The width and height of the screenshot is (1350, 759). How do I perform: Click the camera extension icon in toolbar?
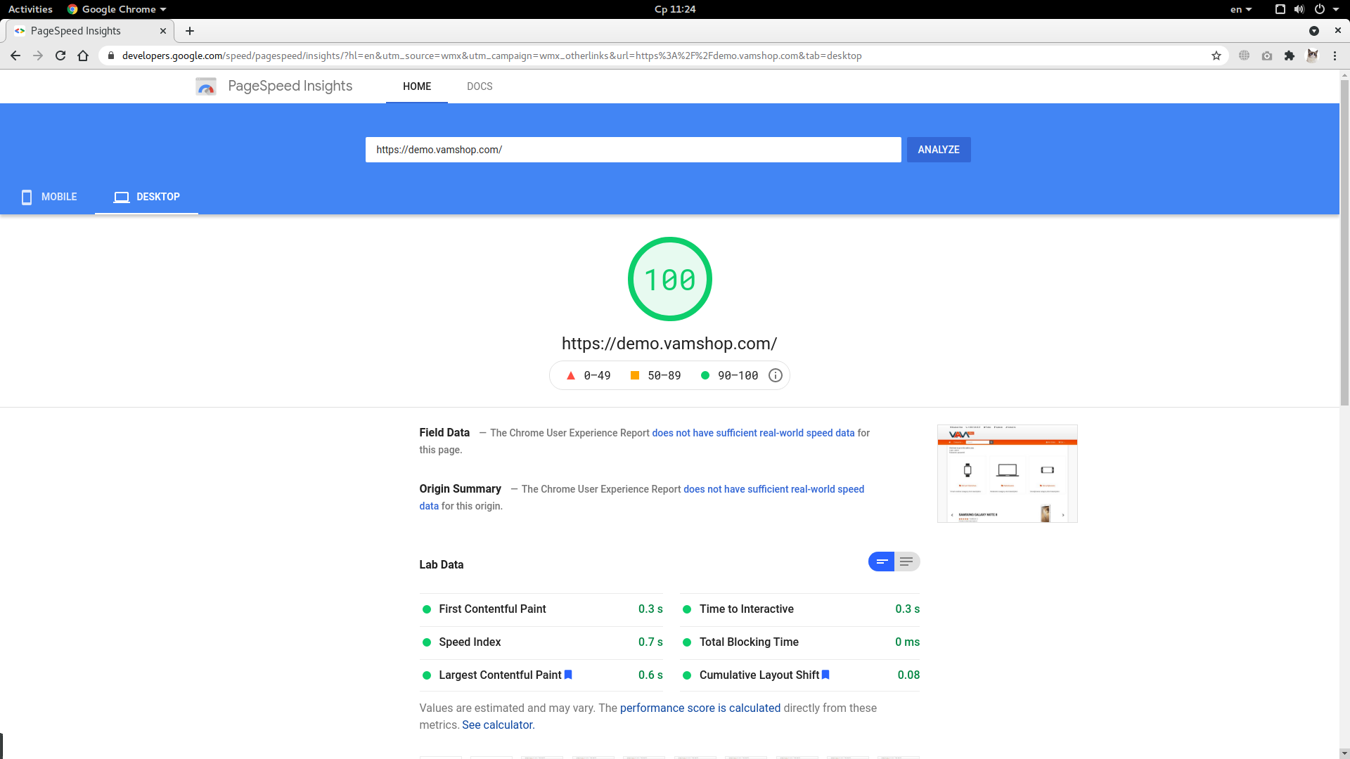1267,56
